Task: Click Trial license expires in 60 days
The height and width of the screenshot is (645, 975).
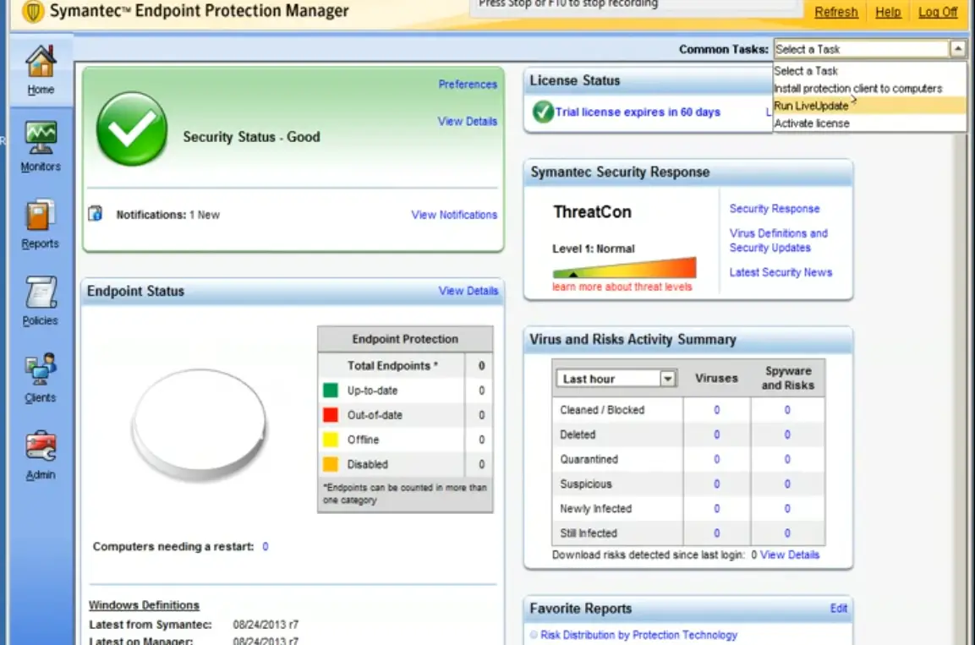Action: tap(638, 112)
